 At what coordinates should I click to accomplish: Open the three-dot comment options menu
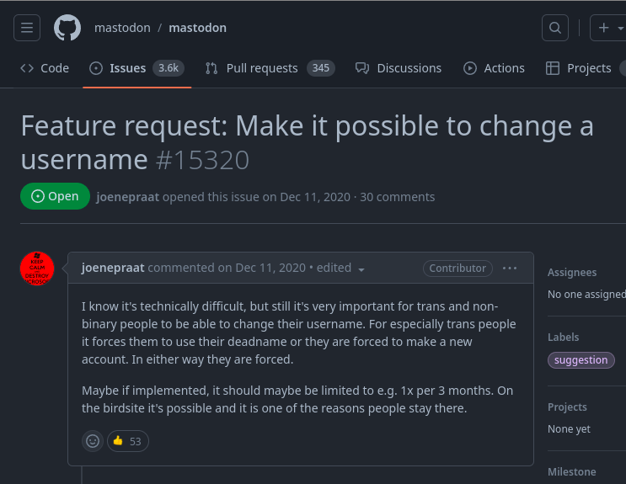[x=510, y=268]
